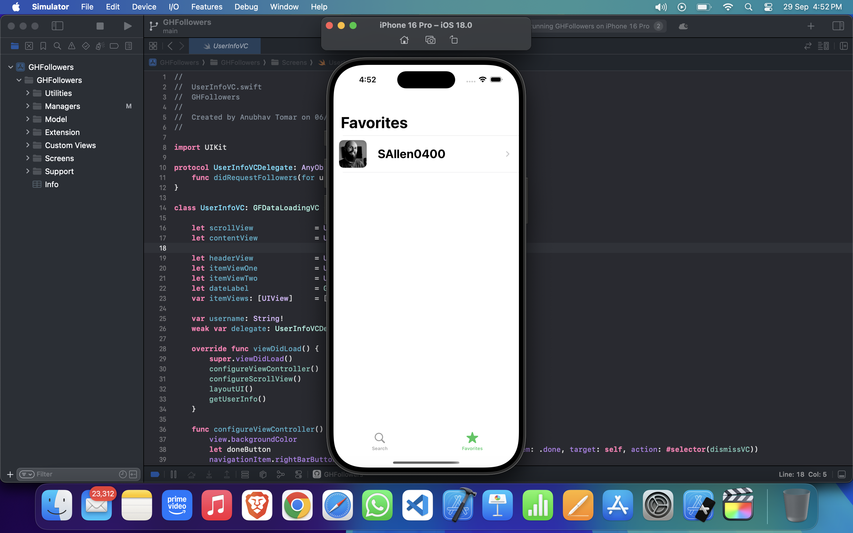This screenshot has width=853, height=533.
Task: Pause program execution in debug bar
Action: click(x=174, y=474)
